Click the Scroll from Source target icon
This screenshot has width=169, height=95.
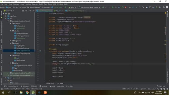coord(23,11)
